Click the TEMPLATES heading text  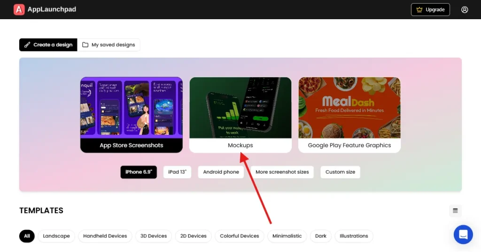pos(41,210)
